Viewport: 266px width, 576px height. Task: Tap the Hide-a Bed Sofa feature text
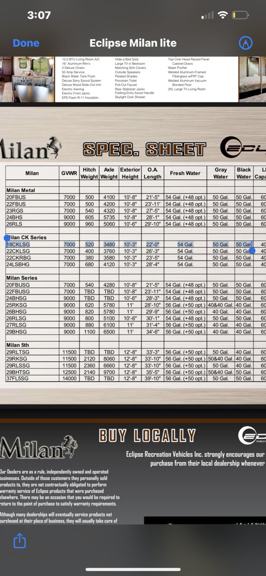[127, 59]
